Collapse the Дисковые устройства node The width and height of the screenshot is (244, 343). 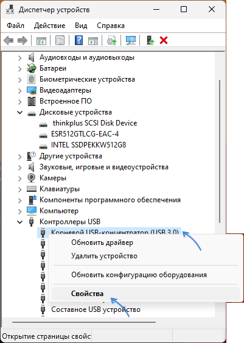pyautogui.click(x=20, y=113)
